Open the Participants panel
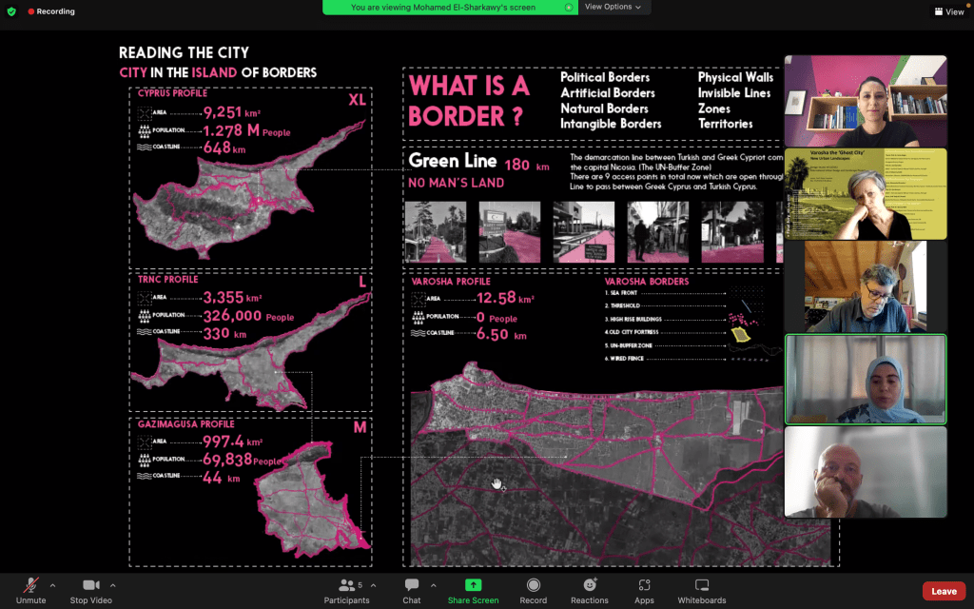Screen dimensions: 974x609 (346, 589)
